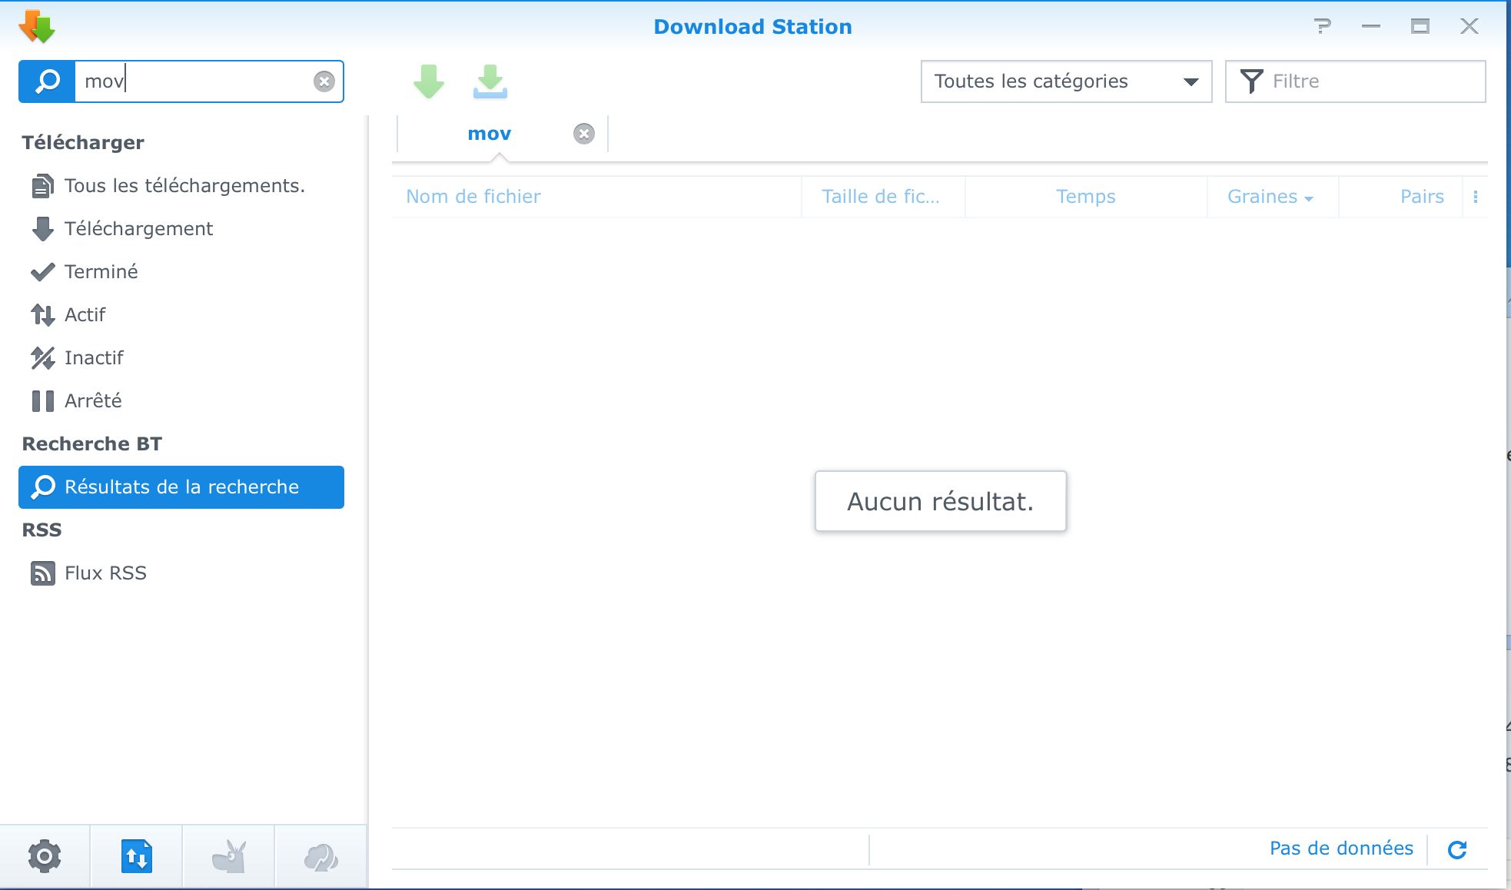Image resolution: width=1511 pixels, height=890 pixels.
Task: Click the Télécharger section heading
Action: click(83, 143)
